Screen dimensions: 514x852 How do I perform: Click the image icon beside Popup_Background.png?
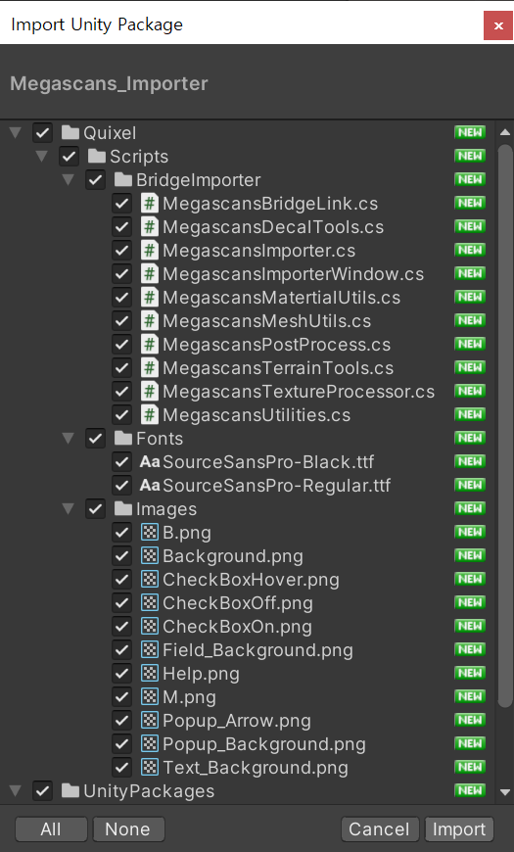click(x=150, y=744)
